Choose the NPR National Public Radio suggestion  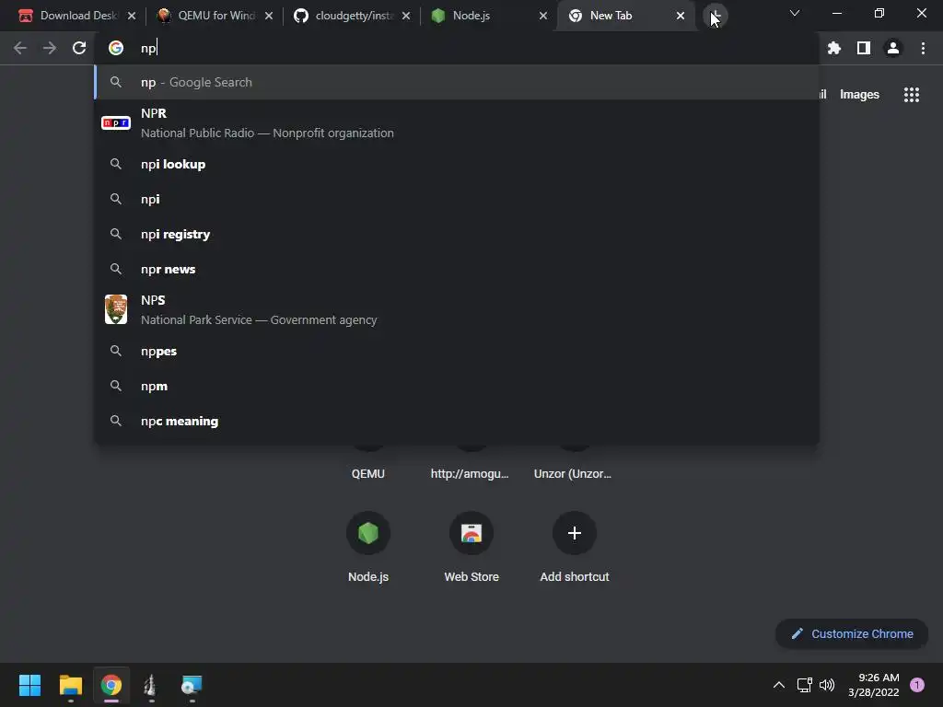click(x=457, y=122)
